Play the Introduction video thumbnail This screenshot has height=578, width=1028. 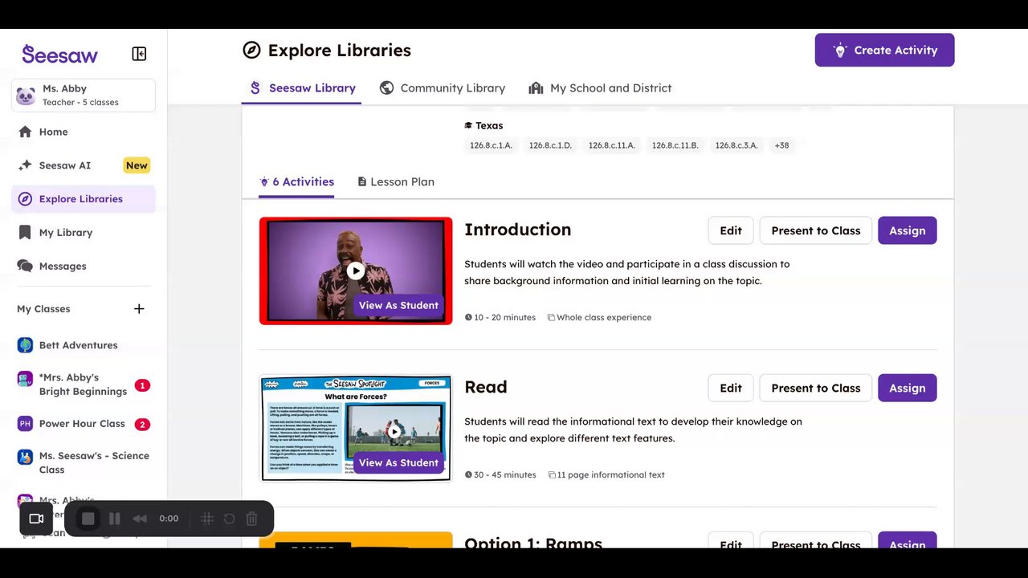(x=356, y=271)
